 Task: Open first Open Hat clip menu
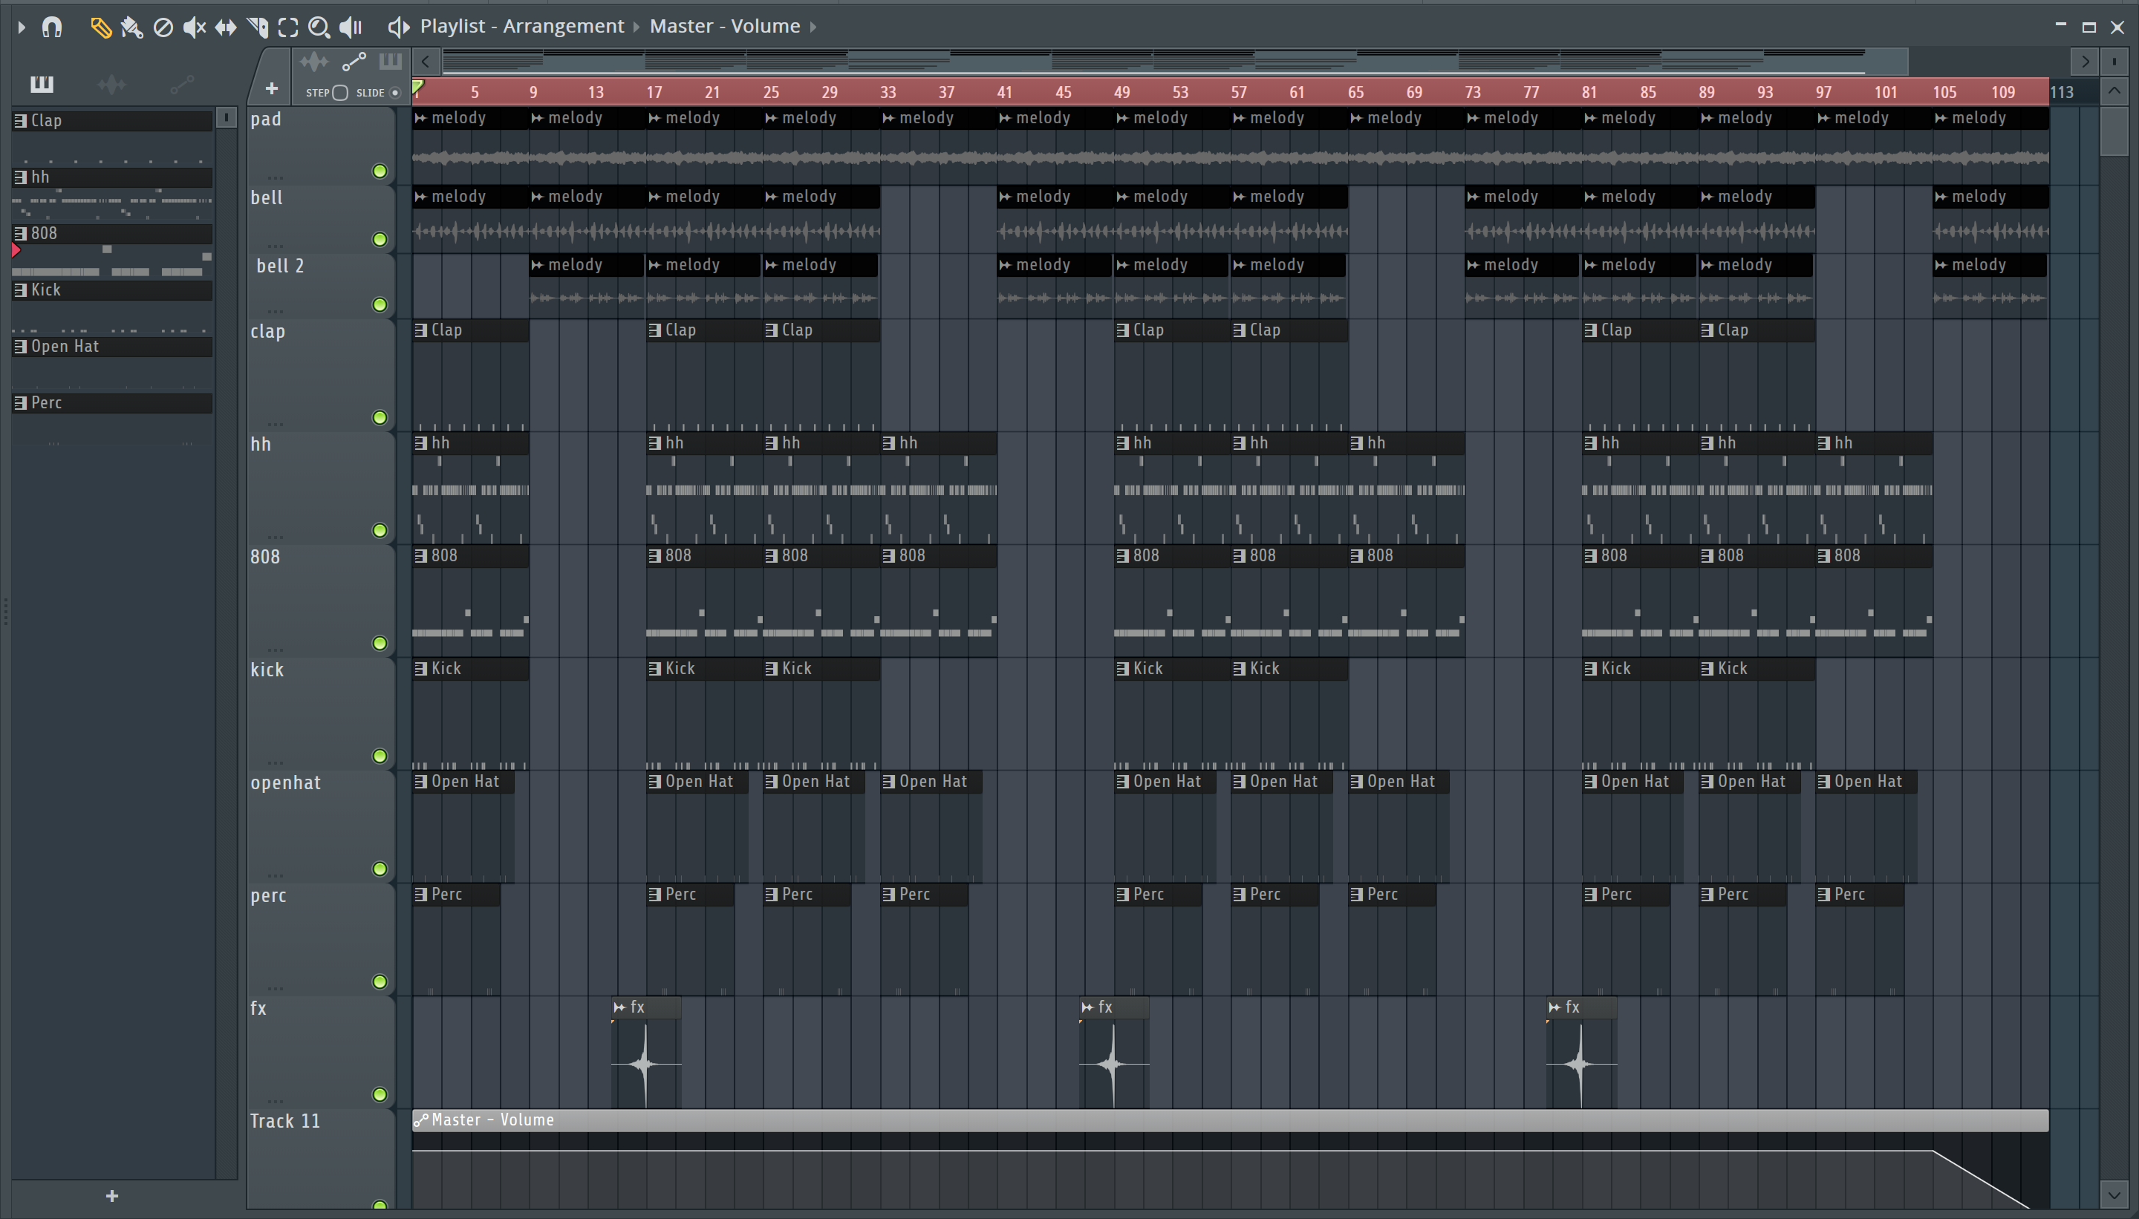tap(420, 782)
